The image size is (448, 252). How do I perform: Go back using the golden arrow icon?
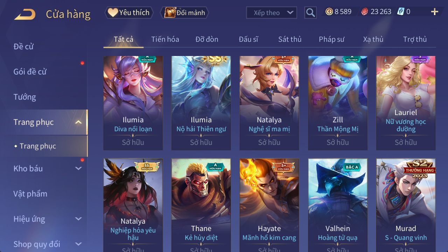[x=24, y=14]
